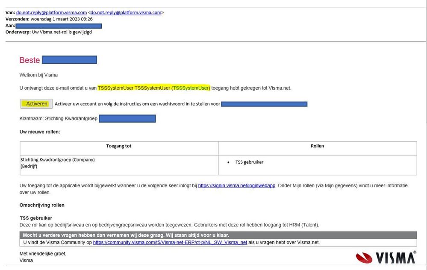Click the 'Beste' greeting
Viewport: 427px width, 270px height.
tap(29, 60)
